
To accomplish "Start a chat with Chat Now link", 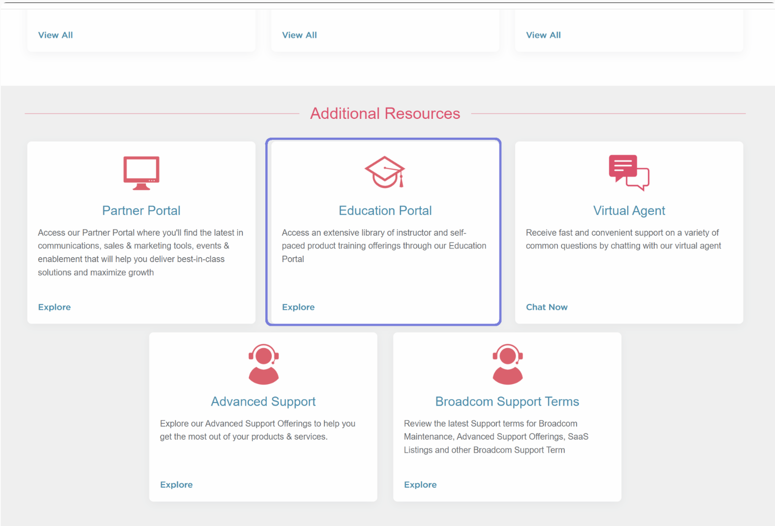I will click(547, 307).
